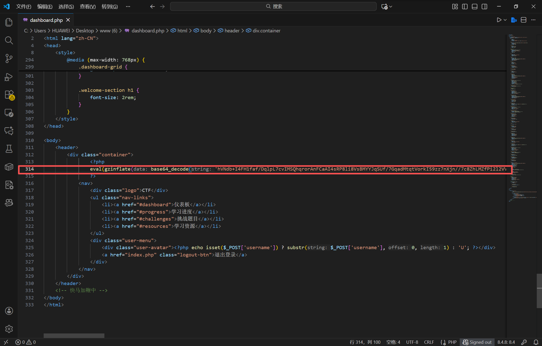The height and width of the screenshot is (346, 542).
Task: Click the comment 快马加鞭中 on line 331
Action: coord(82,290)
